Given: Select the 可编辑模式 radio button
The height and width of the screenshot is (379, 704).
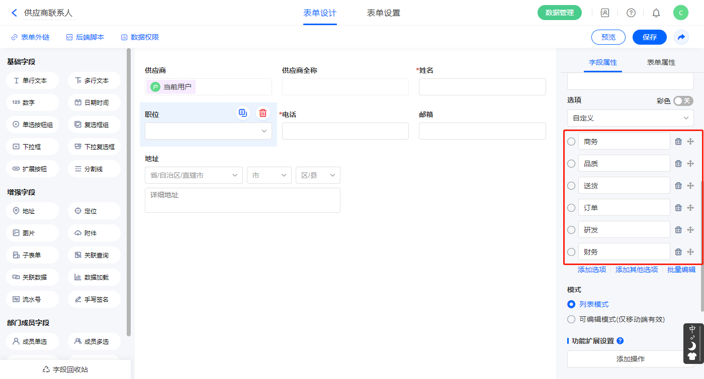Looking at the screenshot, I should coord(571,319).
